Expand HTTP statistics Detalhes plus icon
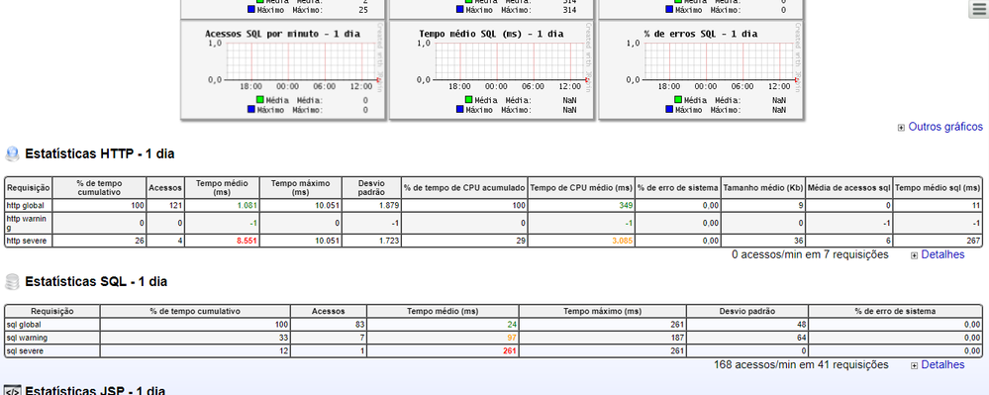The width and height of the screenshot is (989, 395). tap(915, 255)
